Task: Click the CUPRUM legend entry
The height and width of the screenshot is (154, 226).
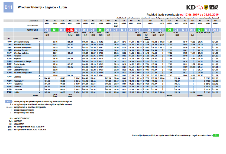Action: tap(18, 121)
